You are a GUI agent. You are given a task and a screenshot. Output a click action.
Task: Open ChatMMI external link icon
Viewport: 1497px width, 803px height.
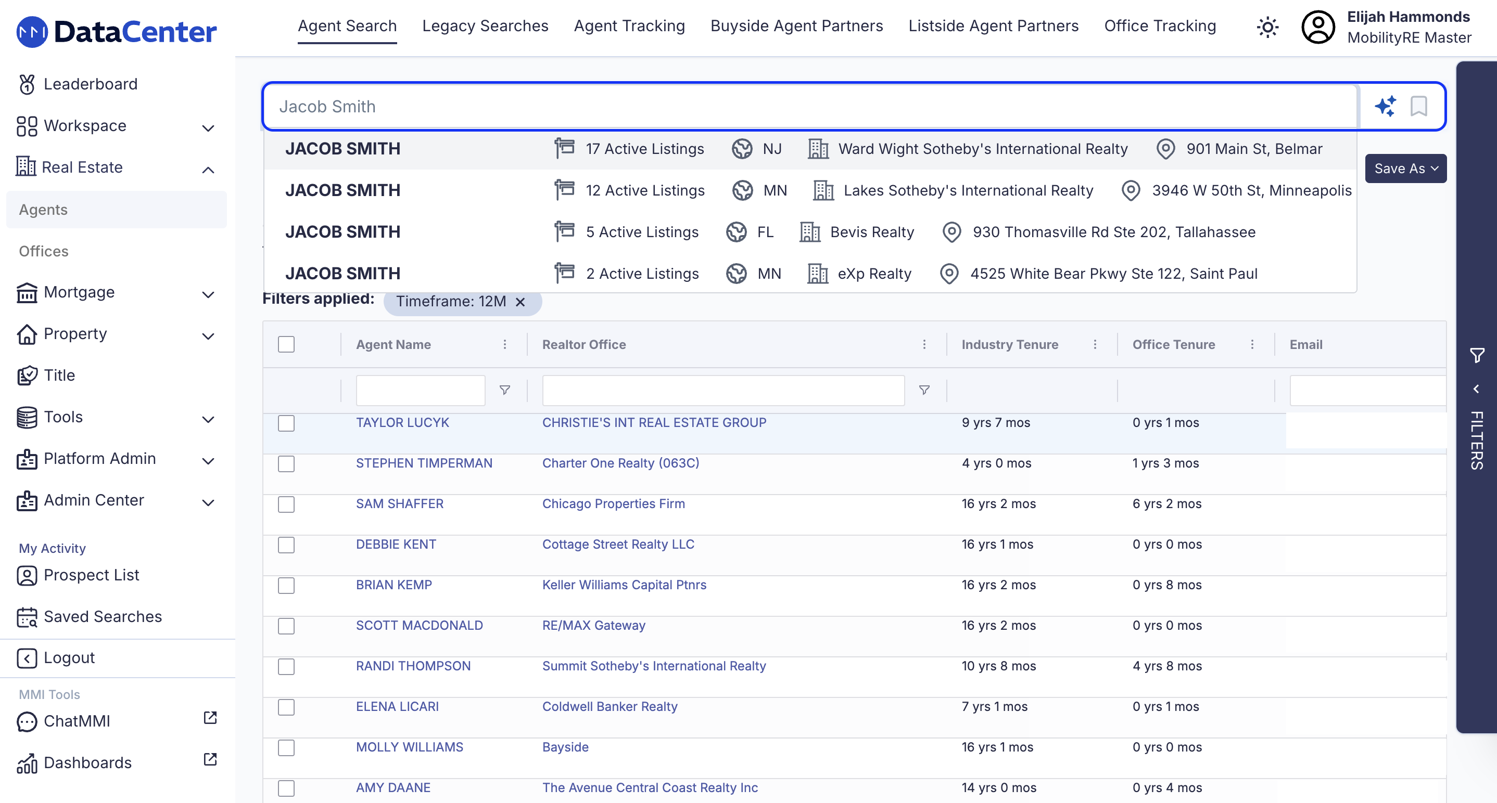[210, 718]
